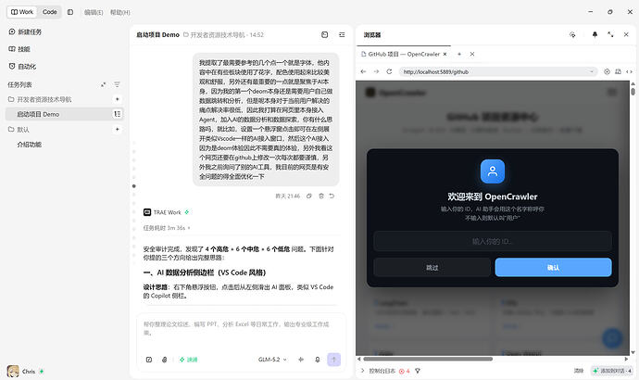The width and height of the screenshot is (639, 380).
Task: Pin the browser panel
Action: coord(595,34)
